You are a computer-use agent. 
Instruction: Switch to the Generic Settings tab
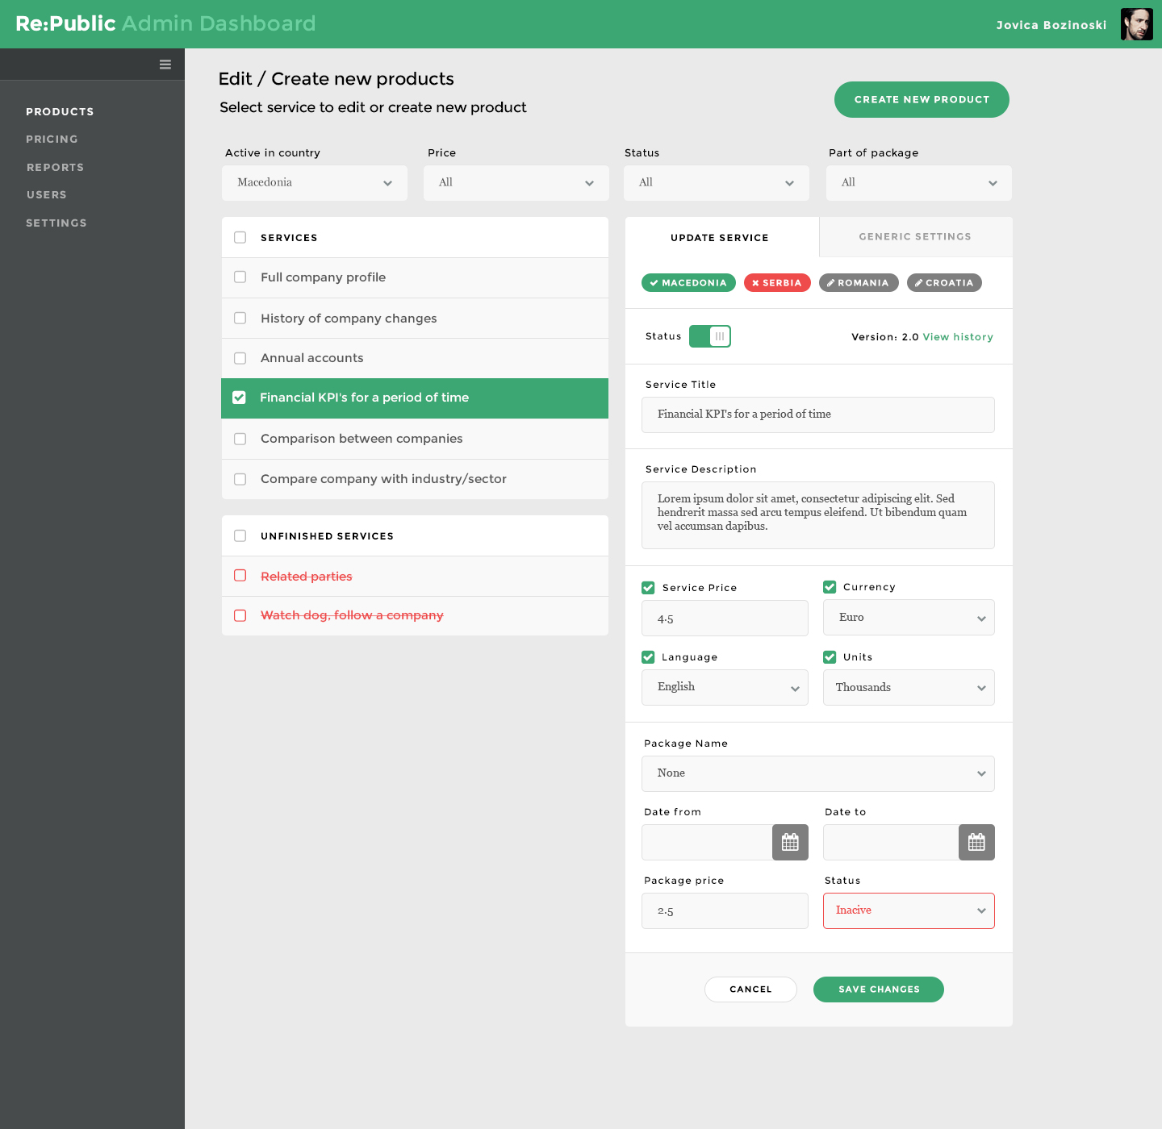point(915,237)
